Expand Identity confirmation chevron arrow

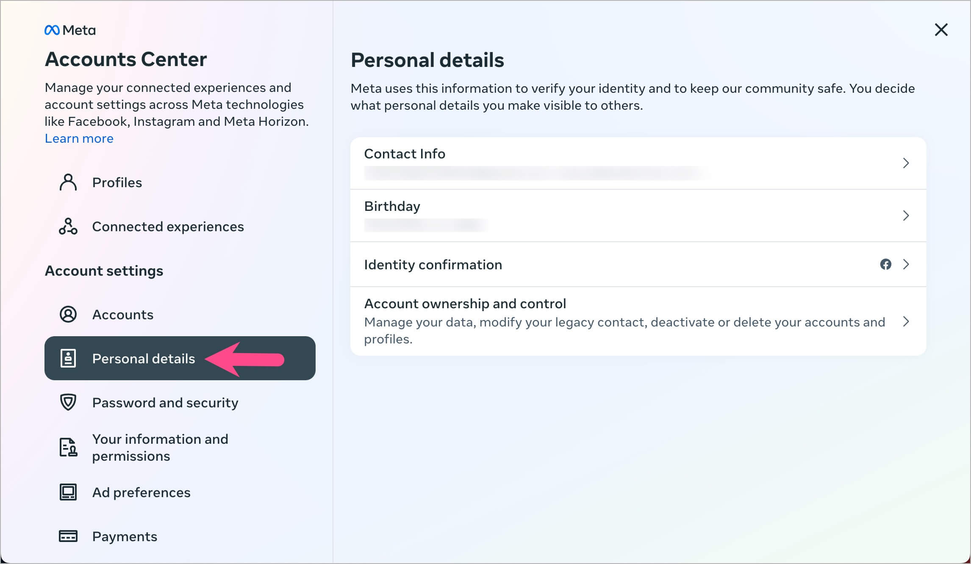click(906, 264)
